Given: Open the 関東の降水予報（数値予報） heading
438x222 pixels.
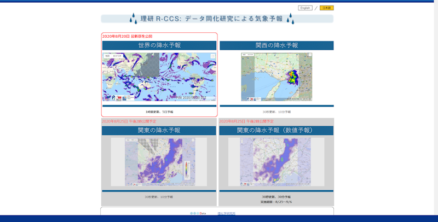Looking at the screenshot, I should (x=276, y=131).
